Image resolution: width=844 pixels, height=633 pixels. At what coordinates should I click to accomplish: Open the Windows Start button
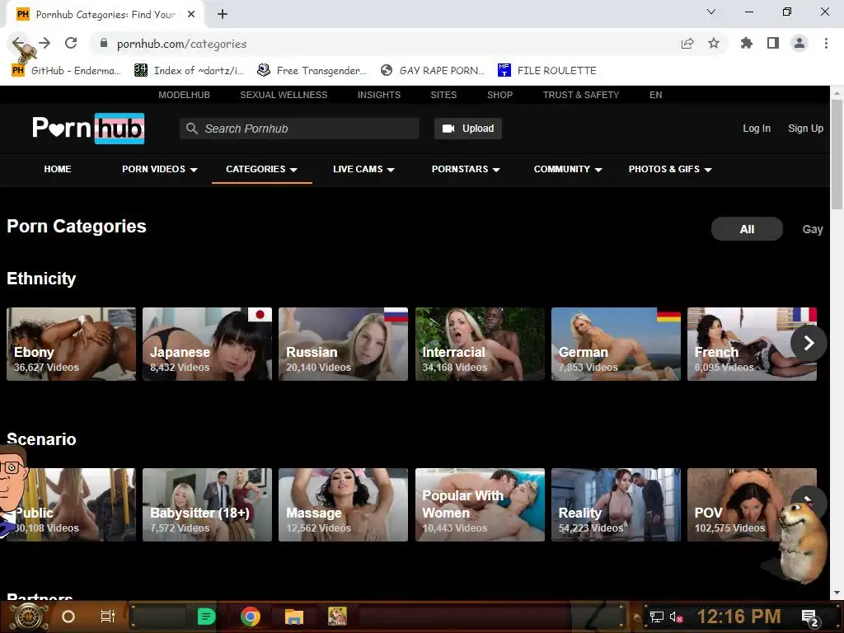(x=29, y=617)
